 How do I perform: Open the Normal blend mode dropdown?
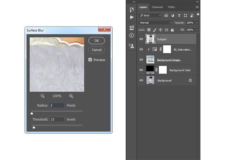coord(155,23)
